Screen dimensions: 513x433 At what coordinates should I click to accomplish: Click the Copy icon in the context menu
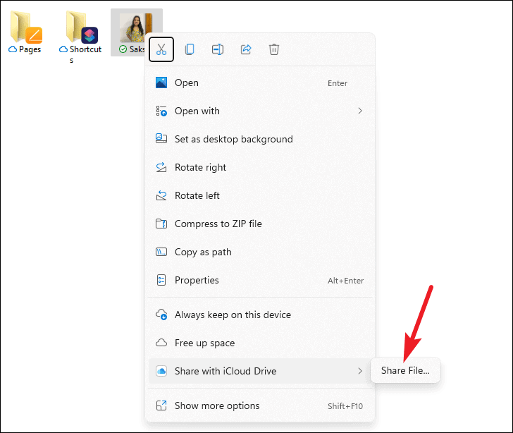click(x=190, y=49)
